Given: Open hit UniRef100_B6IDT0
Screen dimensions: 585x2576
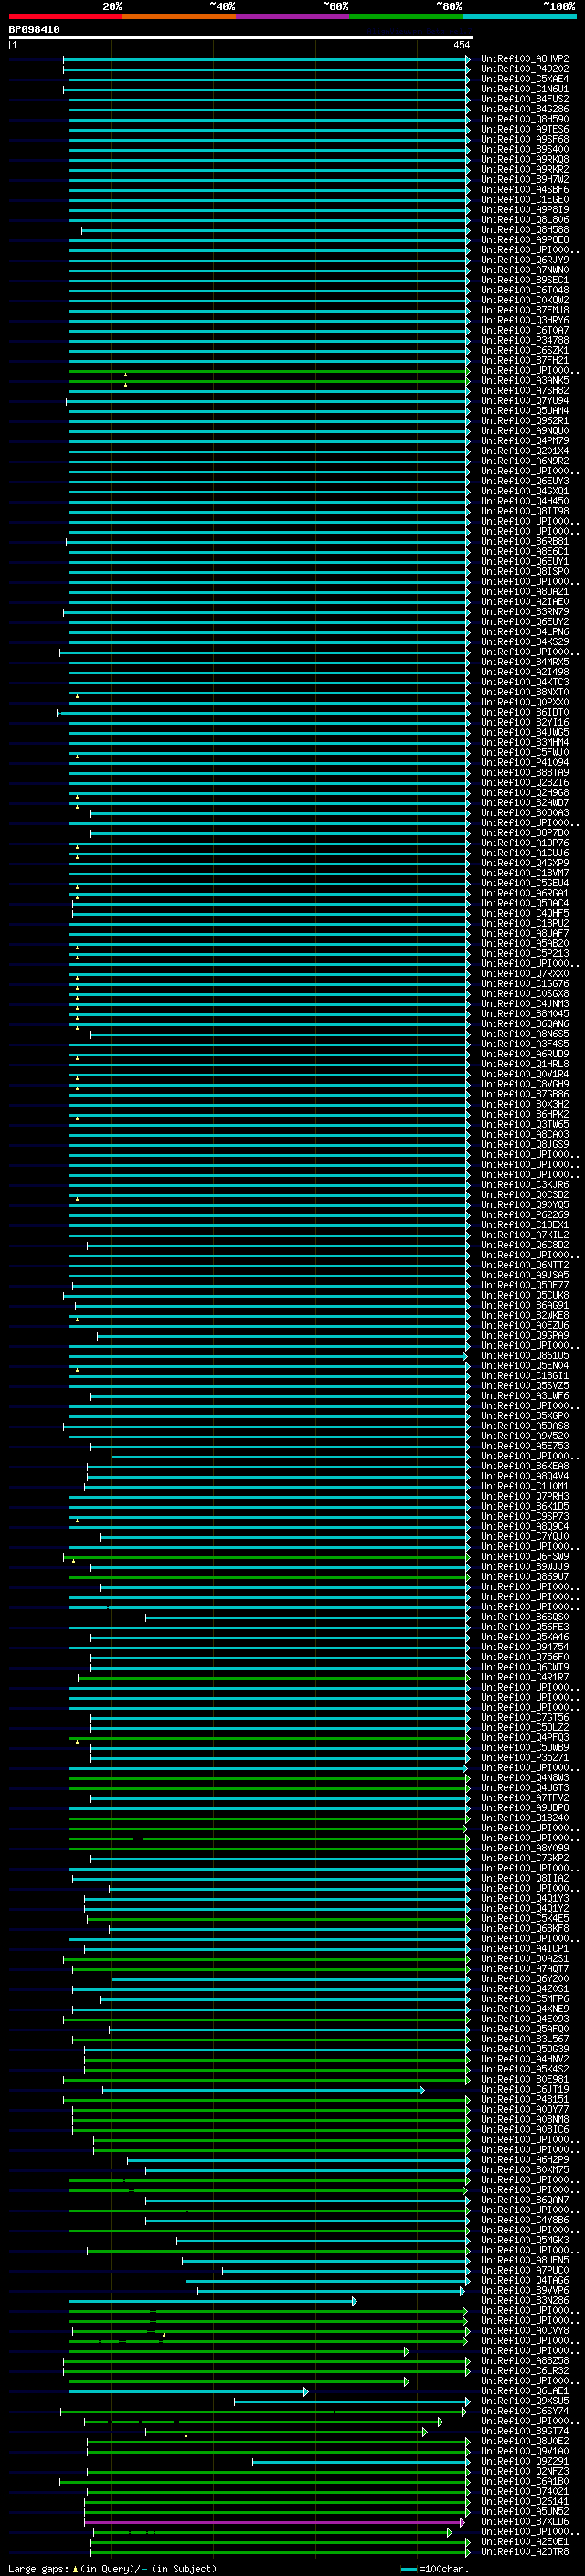Looking at the screenshot, I should (x=524, y=712).
